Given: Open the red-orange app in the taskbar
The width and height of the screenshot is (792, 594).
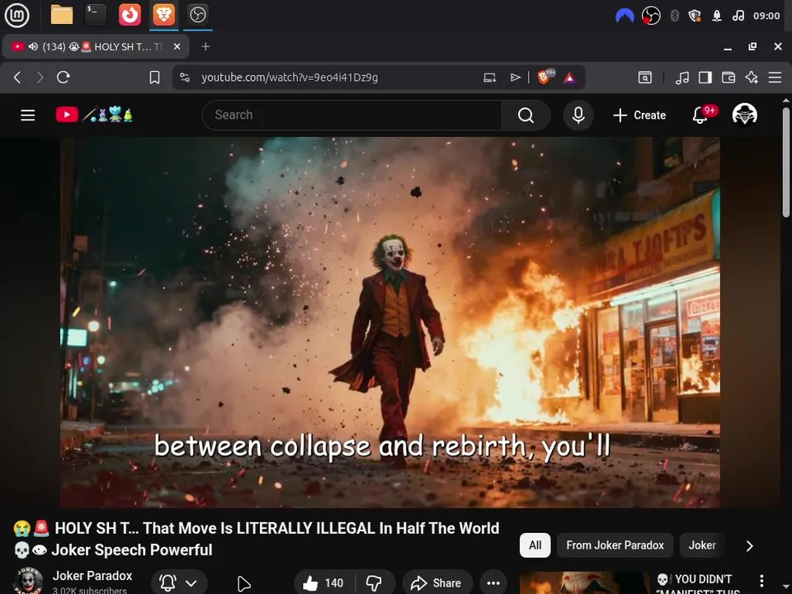Looking at the screenshot, I should [x=130, y=15].
